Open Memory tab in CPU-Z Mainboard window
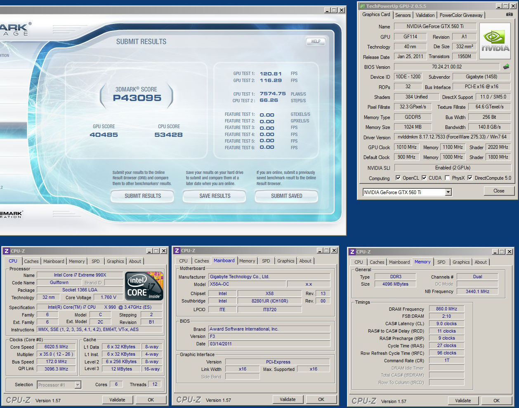The image size is (519, 408). (x=247, y=261)
